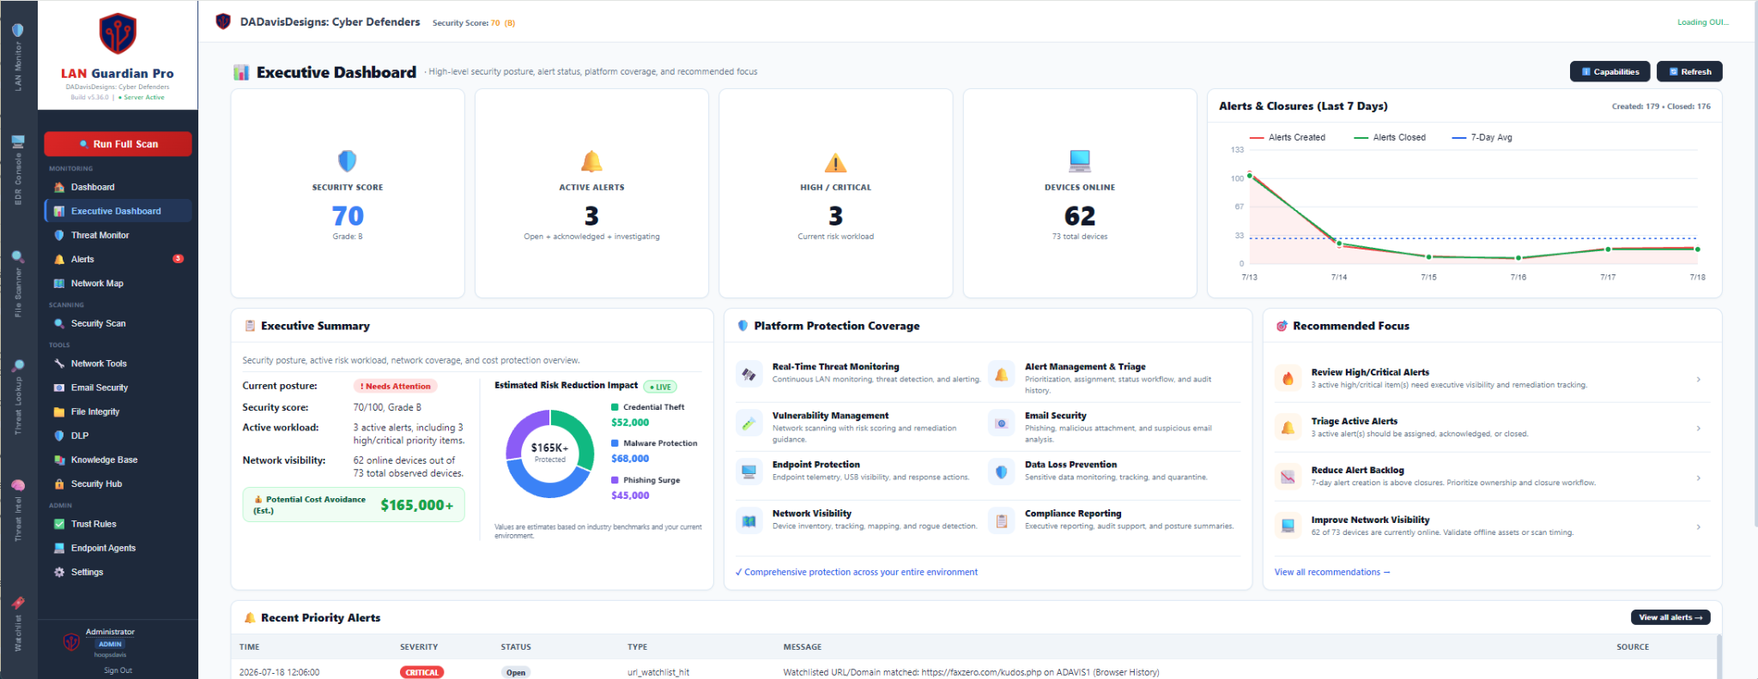
Task: Open Knowledge Base in sidebar
Action: [x=118, y=460]
